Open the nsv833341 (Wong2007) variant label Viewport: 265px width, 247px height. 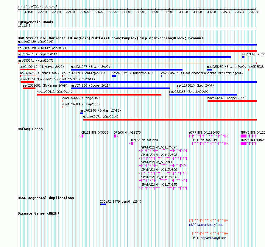coord(36,60)
